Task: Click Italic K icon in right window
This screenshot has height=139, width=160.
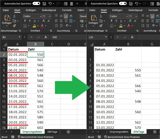Action: tap(116, 21)
